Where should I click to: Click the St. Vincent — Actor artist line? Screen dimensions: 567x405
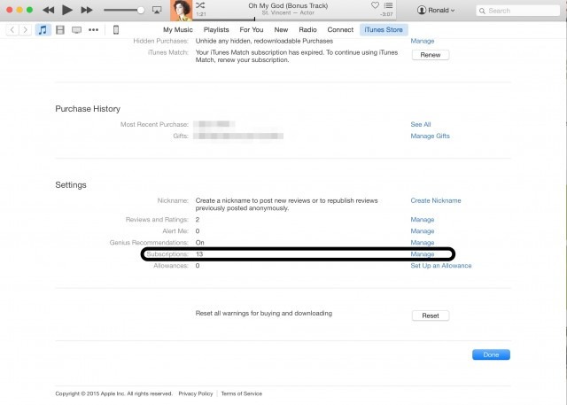point(288,12)
